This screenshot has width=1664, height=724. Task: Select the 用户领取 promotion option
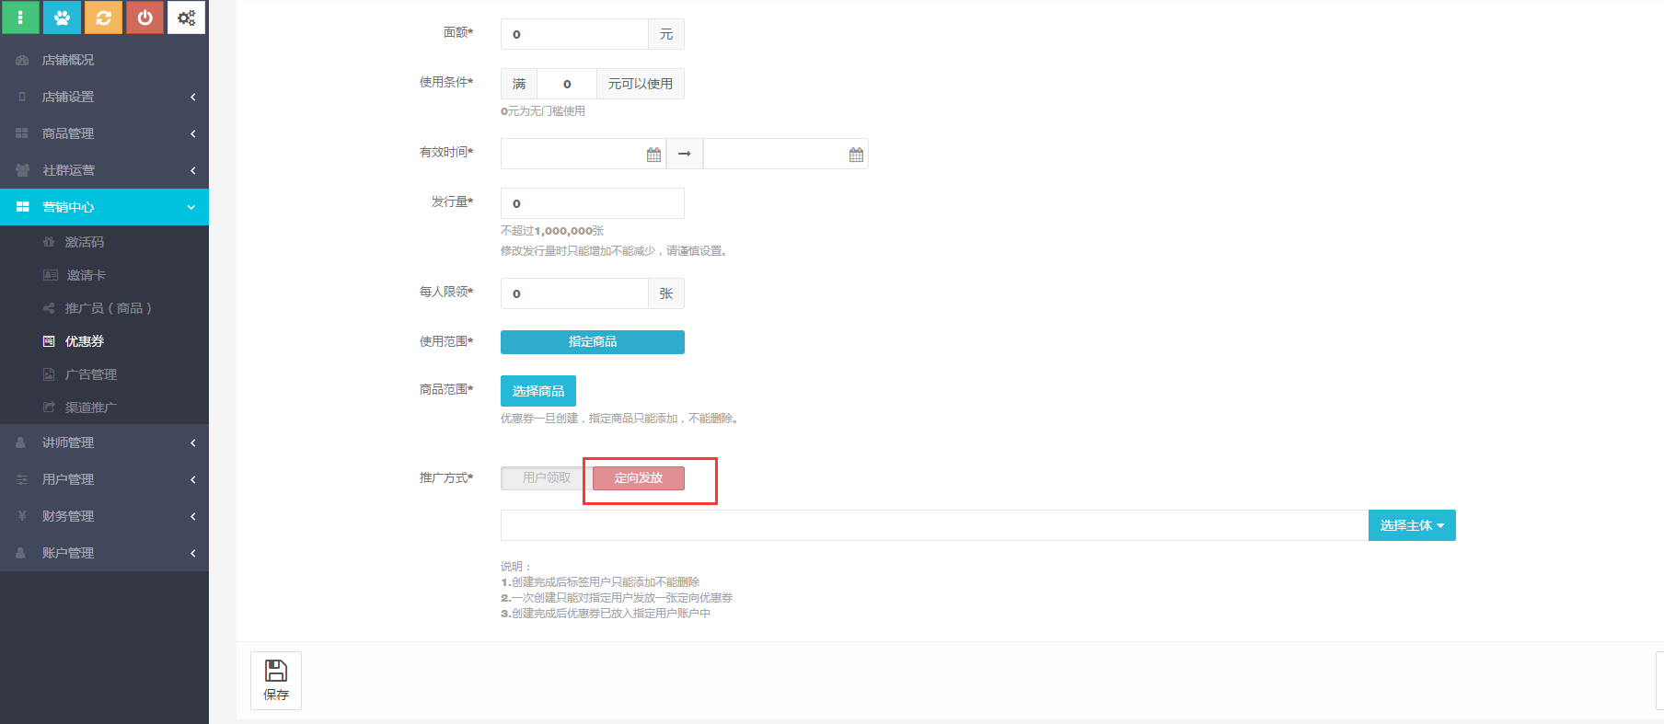(x=546, y=478)
